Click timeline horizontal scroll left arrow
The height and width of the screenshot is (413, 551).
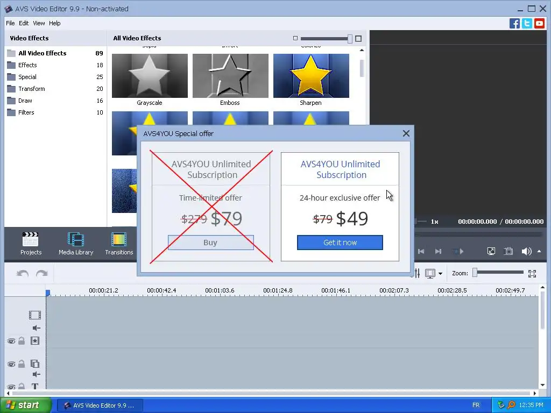[8, 393]
